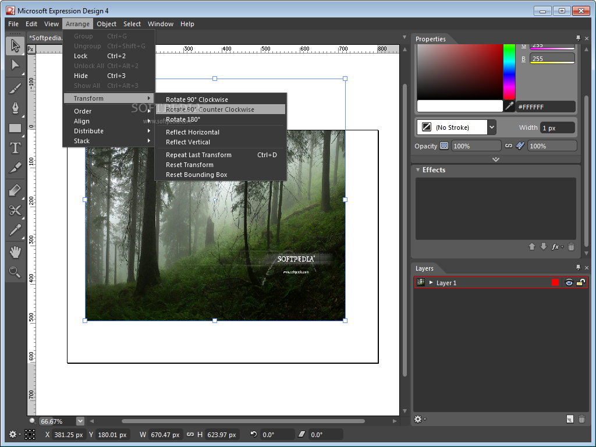Choose Lock from Arrange menu
The width and height of the screenshot is (596, 447).
click(x=108, y=56)
